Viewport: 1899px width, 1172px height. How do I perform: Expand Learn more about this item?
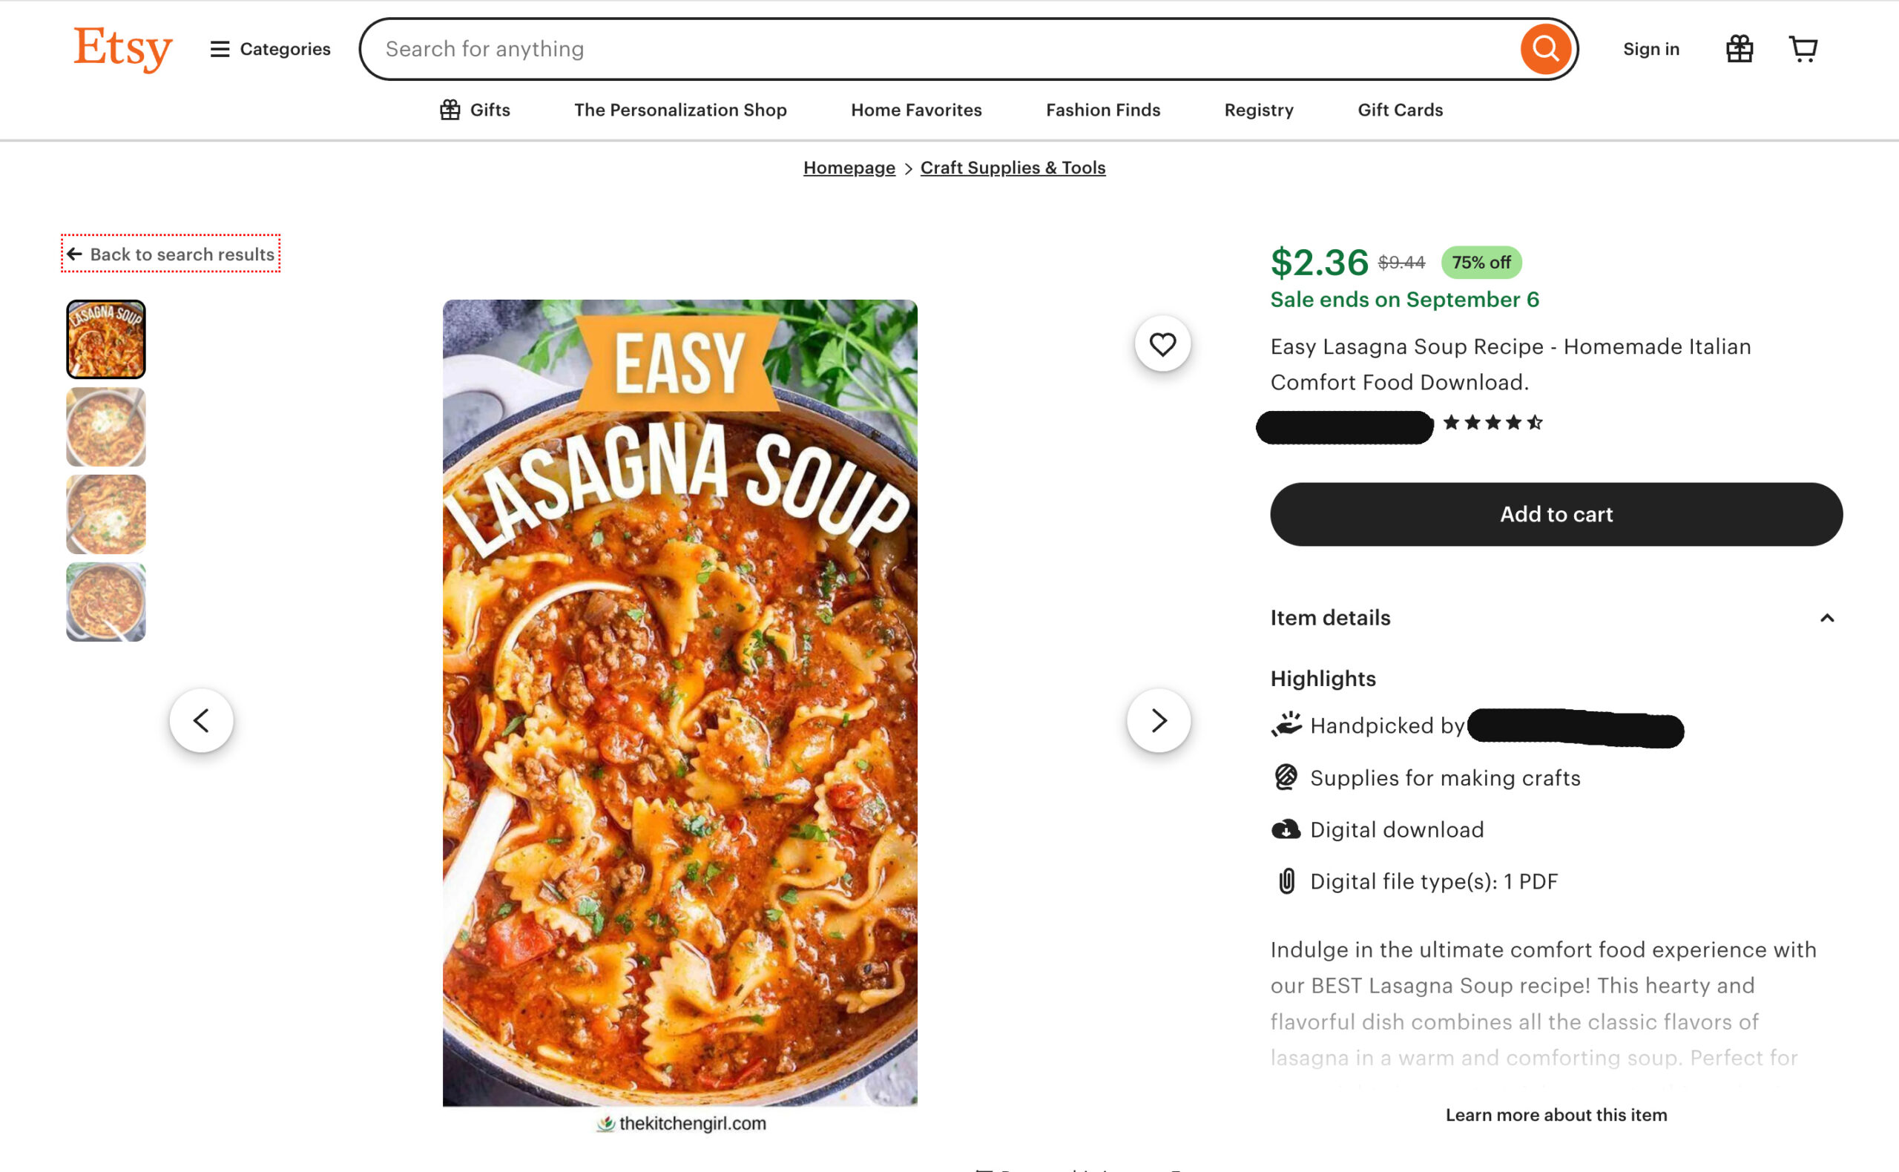point(1556,1115)
